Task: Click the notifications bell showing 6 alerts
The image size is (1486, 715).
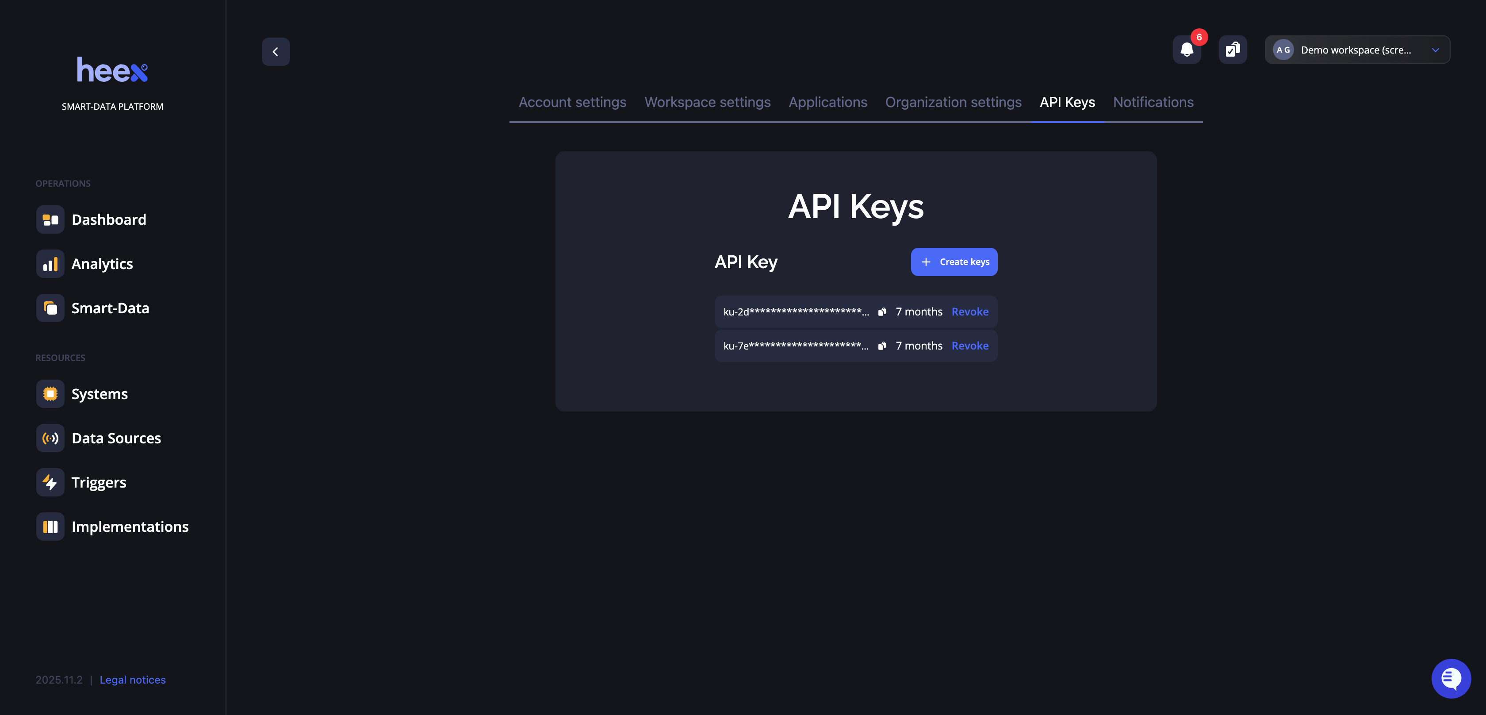Action: tap(1187, 50)
